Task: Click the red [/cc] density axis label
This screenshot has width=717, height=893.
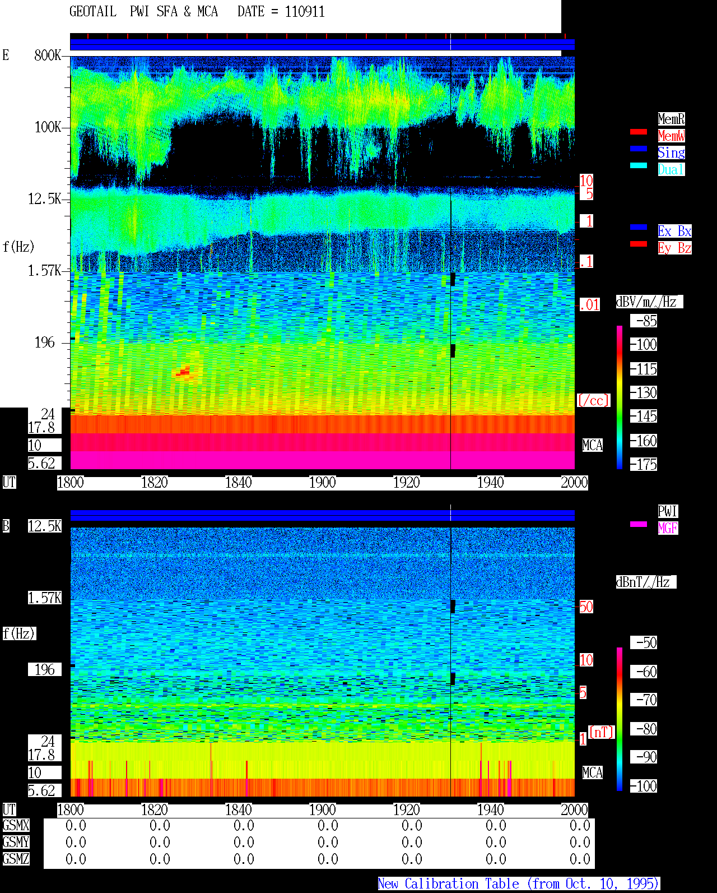Action: coord(593,401)
